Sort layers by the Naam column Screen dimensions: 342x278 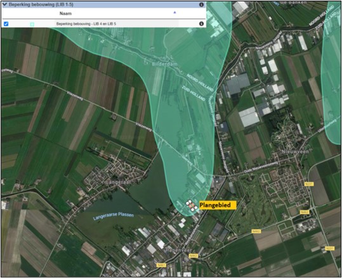point(65,13)
